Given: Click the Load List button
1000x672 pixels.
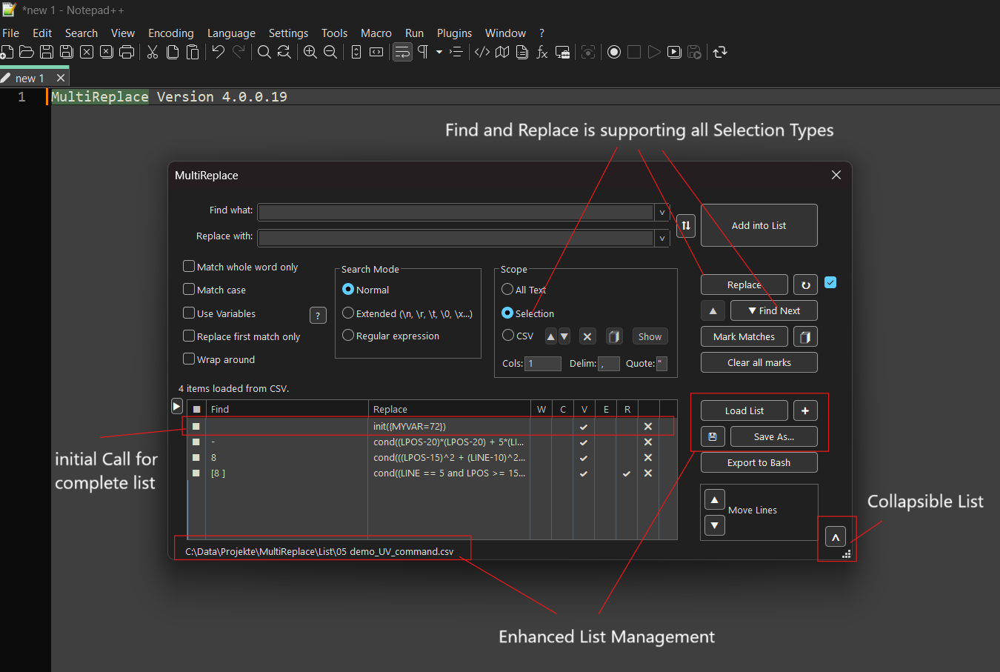Looking at the screenshot, I should click(x=744, y=410).
